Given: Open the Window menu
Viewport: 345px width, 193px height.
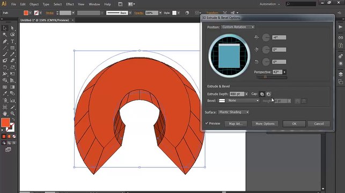Looking at the screenshot, I should [x=94, y=4].
